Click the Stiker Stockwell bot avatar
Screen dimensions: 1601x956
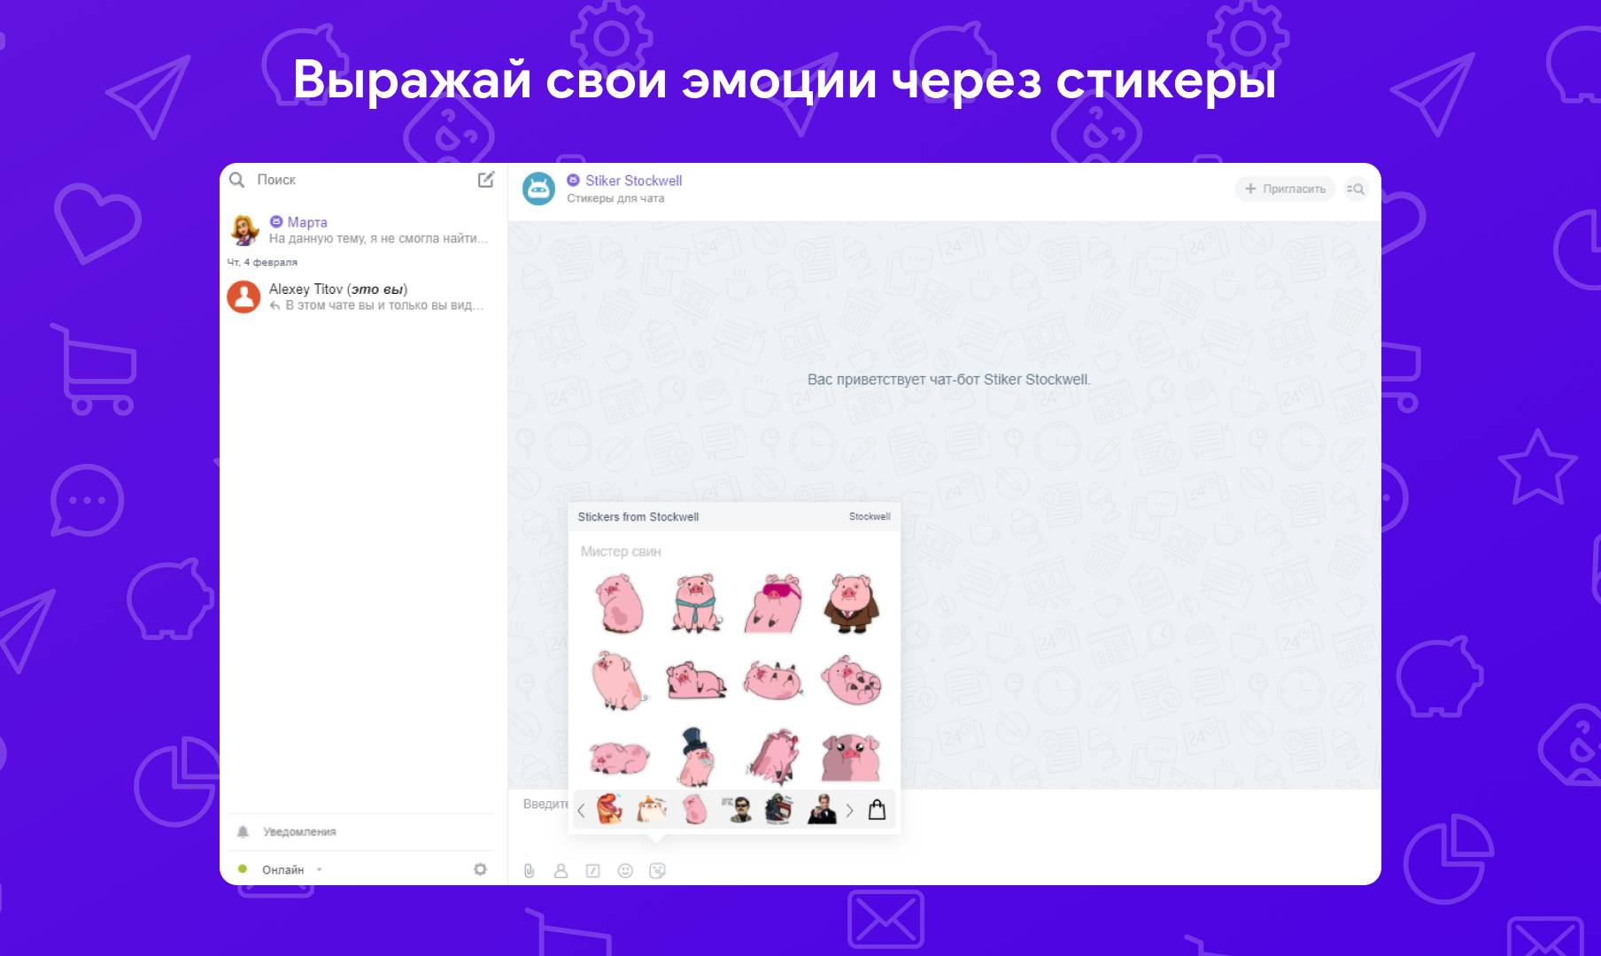click(538, 189)
